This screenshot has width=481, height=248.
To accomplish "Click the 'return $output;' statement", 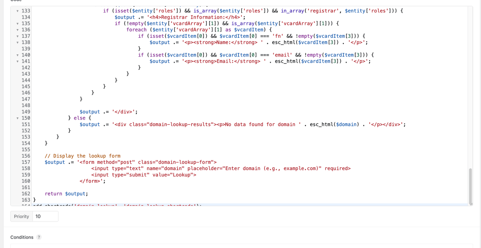I will pos(67,193).
